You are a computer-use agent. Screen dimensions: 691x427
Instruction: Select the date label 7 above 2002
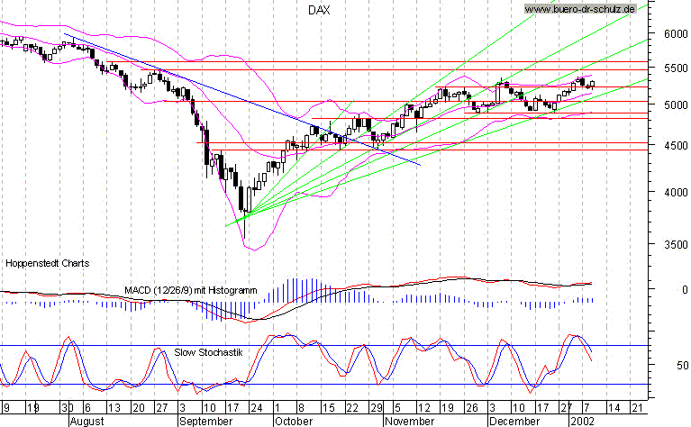click(x=586, y=408)
